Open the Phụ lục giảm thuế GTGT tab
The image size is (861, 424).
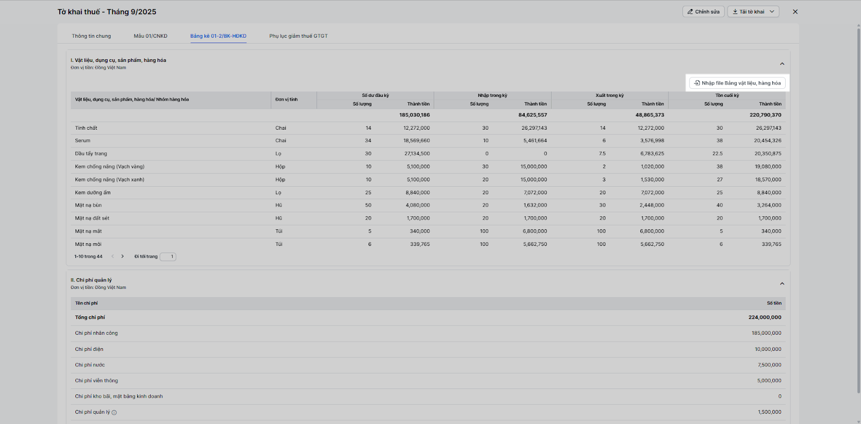[299, 36]
